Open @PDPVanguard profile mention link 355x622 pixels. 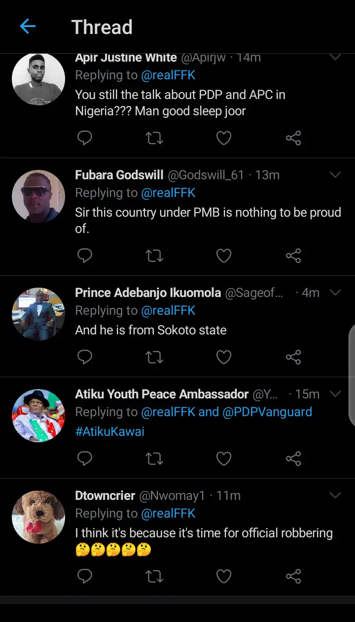(267, 412)
